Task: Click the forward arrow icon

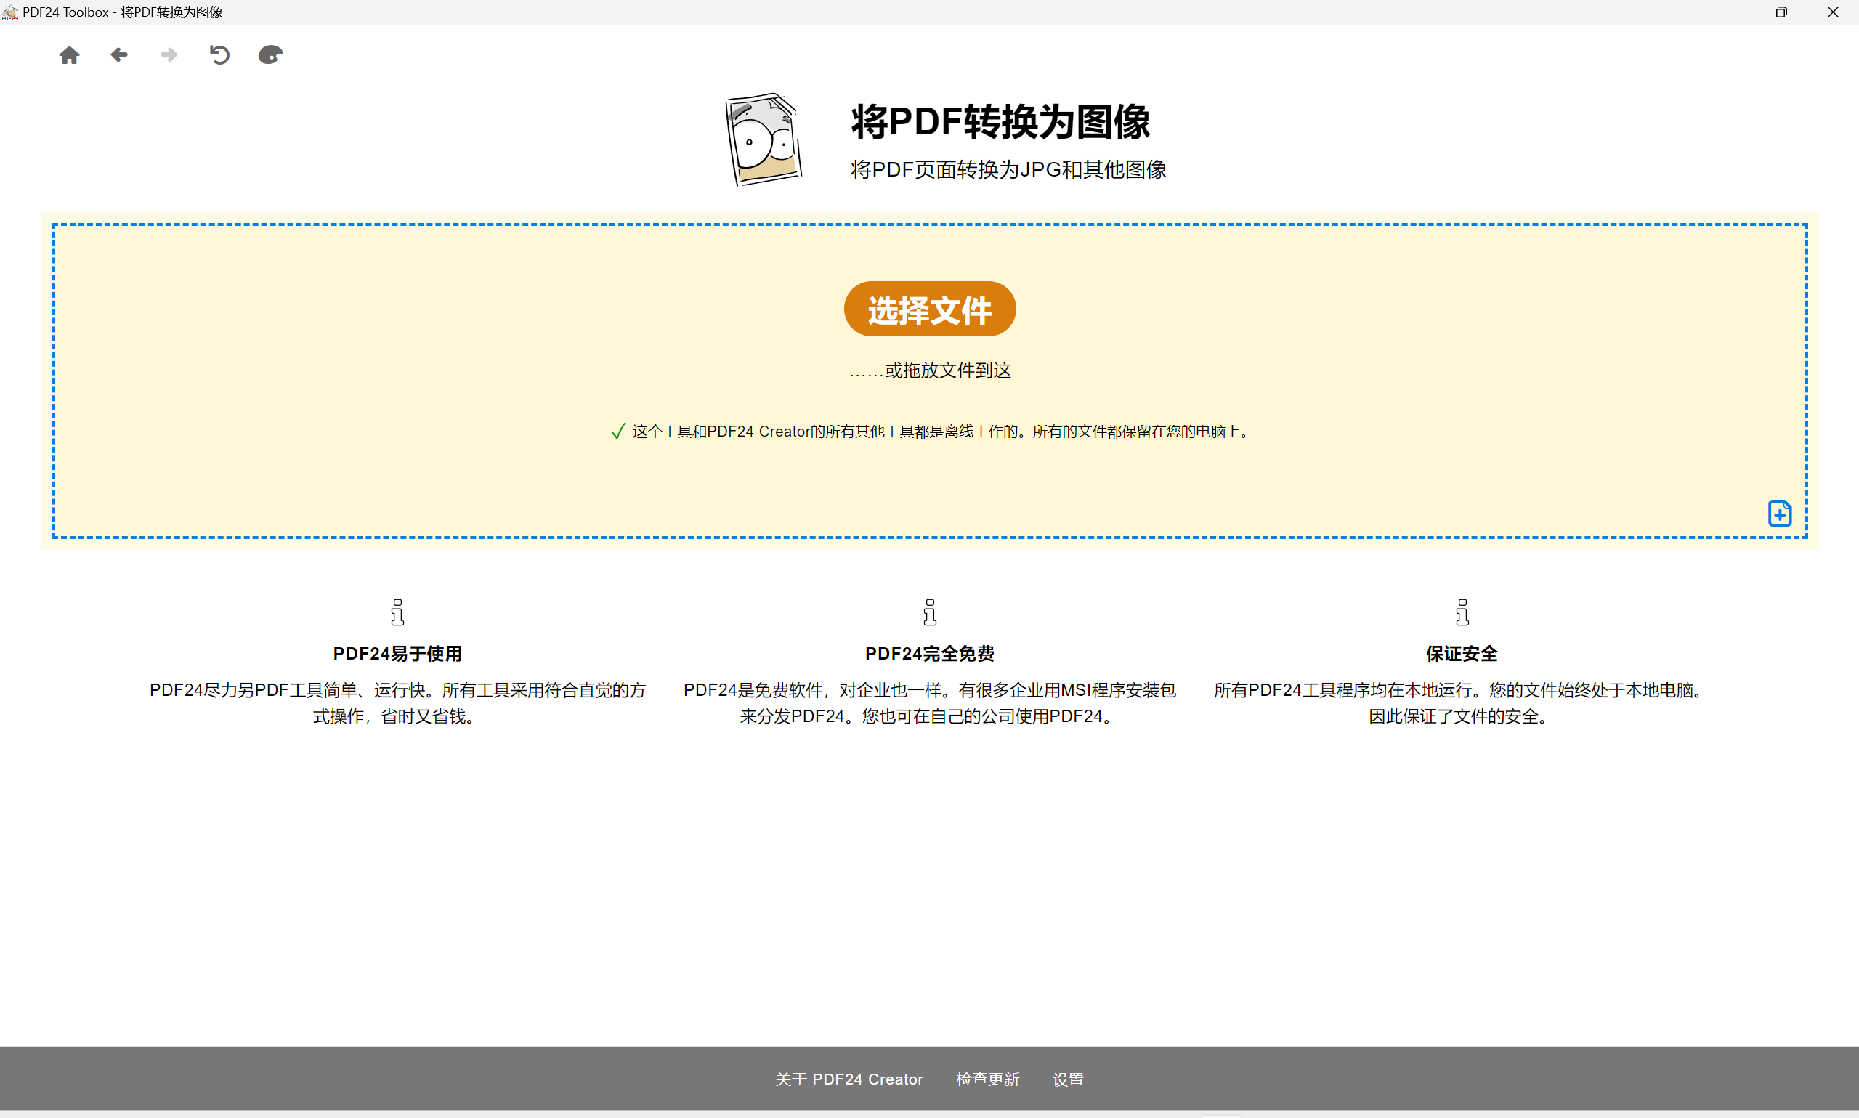Action: 169,55
